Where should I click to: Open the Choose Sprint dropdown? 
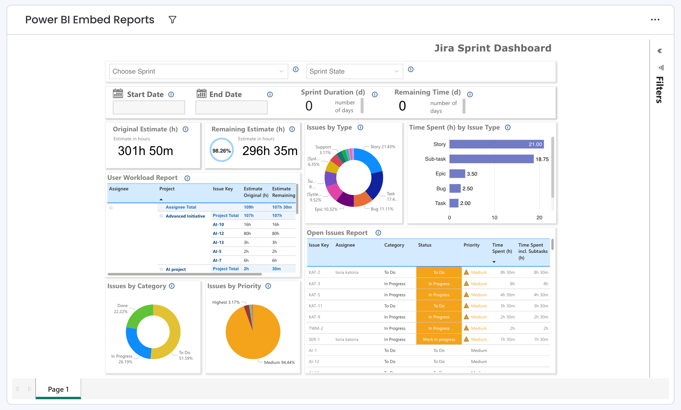pos(198,72)
